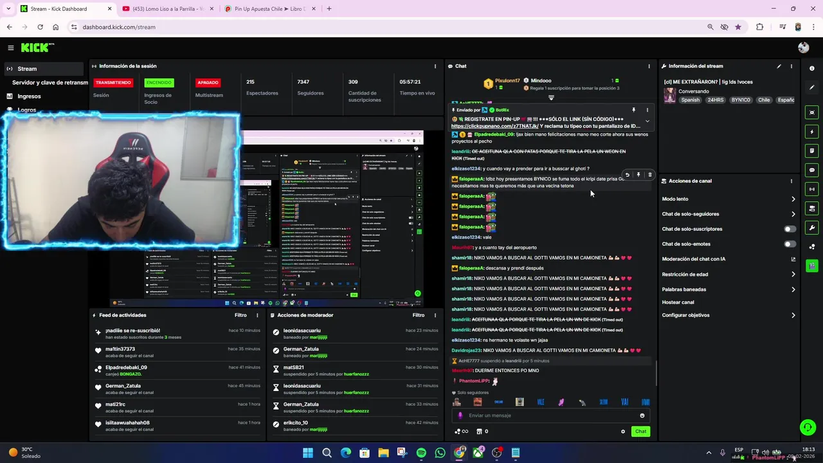Toggle stream preview widget in right sidebar
This screenshot has width=823, height=463.
(x=812, y=113)
